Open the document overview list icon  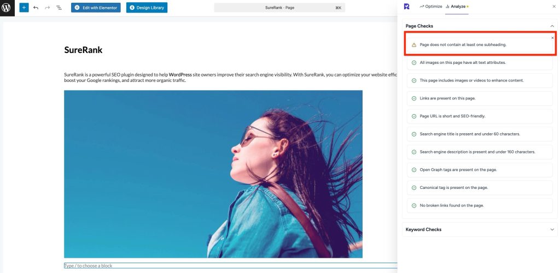(59, 8)
